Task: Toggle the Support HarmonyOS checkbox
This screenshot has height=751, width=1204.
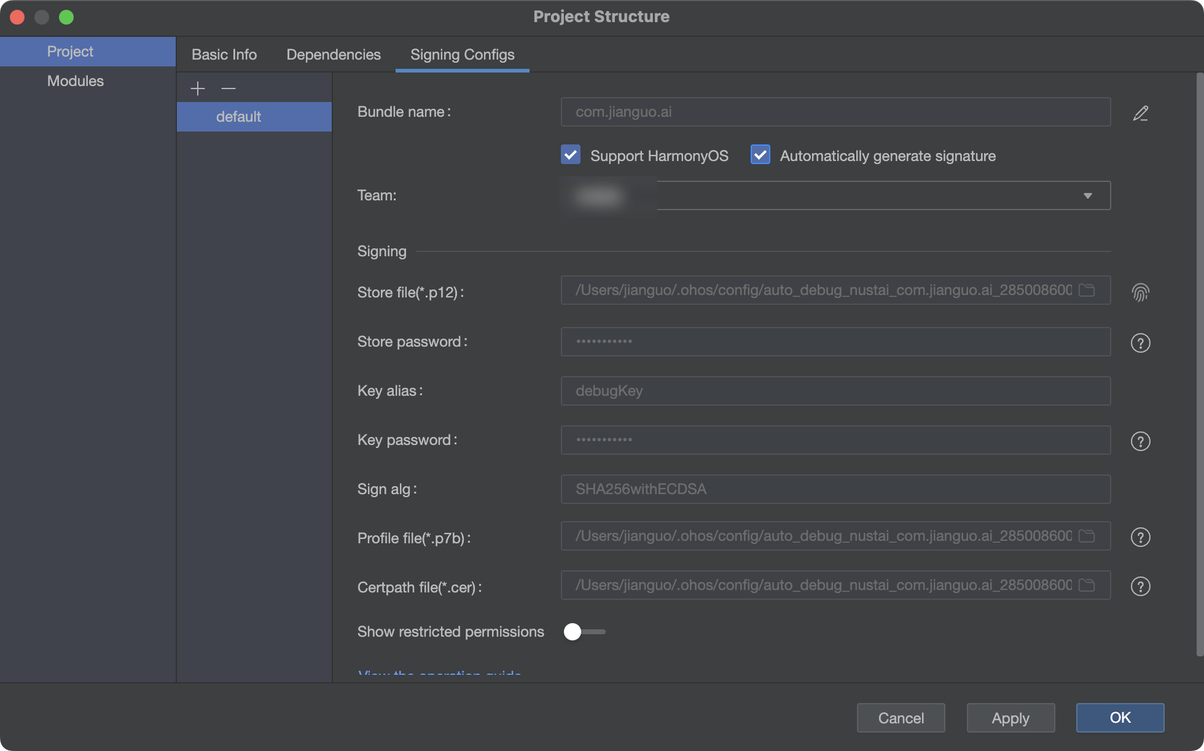Action: pos(571,155)
